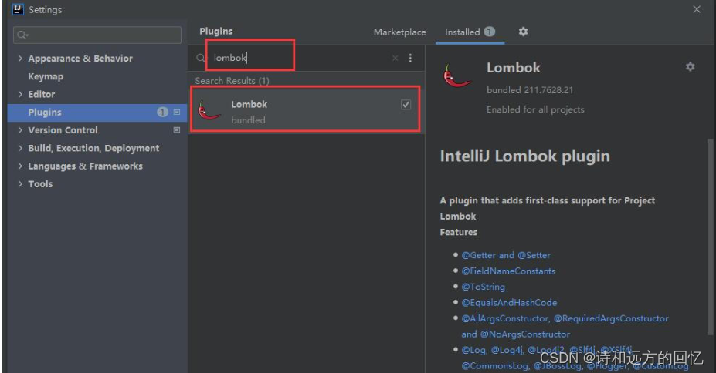Select Version Control settings item

(63, 130)
